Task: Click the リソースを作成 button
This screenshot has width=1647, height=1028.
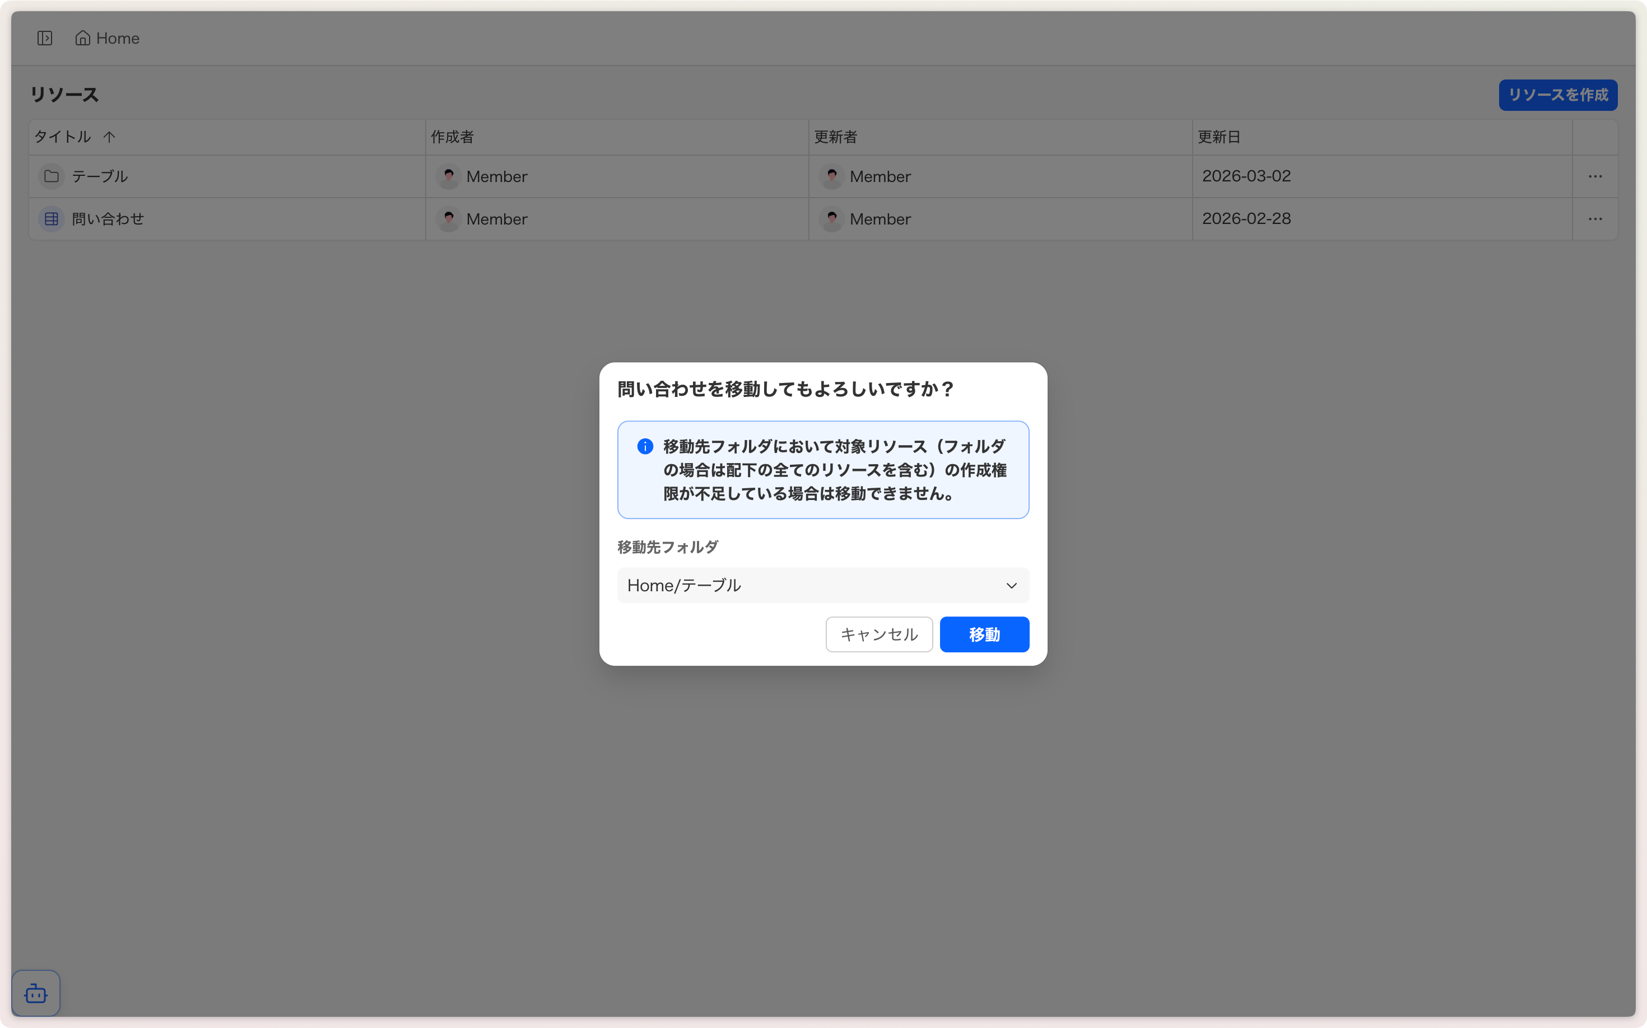Action: [1557, 95]
